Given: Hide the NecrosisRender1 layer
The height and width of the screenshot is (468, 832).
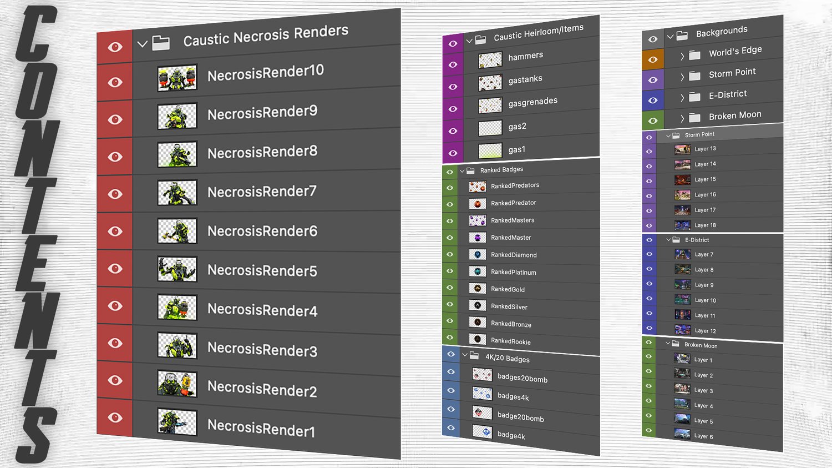Looking at the screenshot, I should click(x=115, y=417).
